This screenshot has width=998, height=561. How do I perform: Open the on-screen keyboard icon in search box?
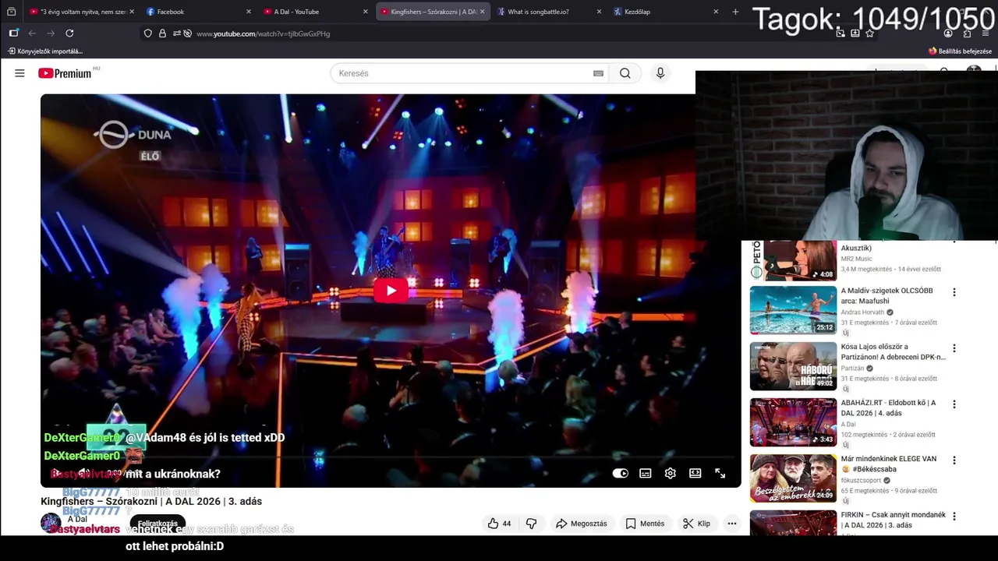(598, 73)
